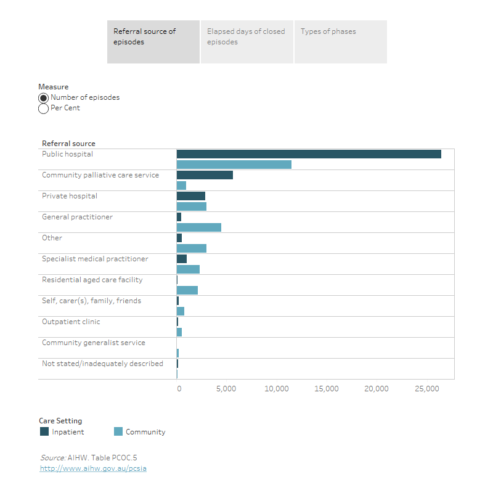This screenshot has height=493, width=493.
Task: Click the Community legend color swatch
Action: pos(119,432)
